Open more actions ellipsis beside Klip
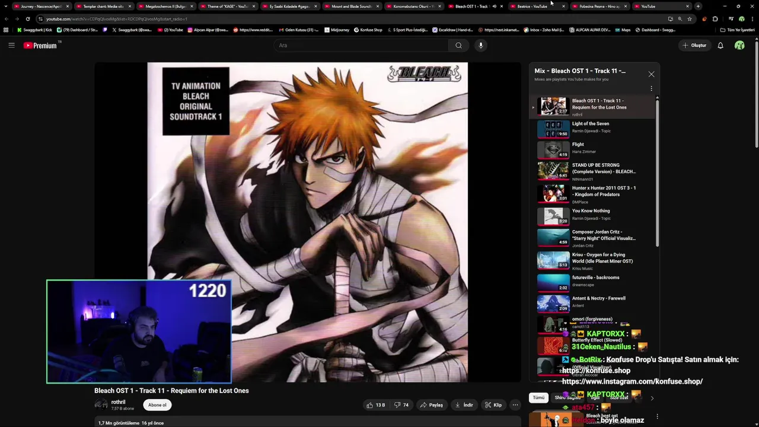The height and width of the screenshot is (427, 759). coord(515,405)
